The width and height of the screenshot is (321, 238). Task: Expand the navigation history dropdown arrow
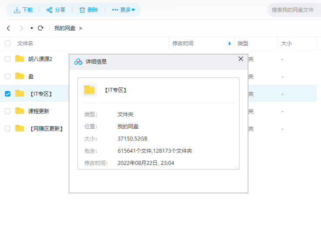[32, 28]
